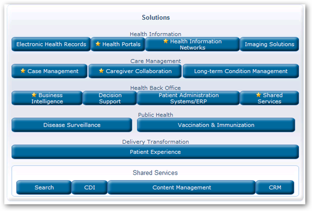Open the CDI shared service
This screenshot has width=312, height=211.
pyautogui.click(x=90, y=187)
